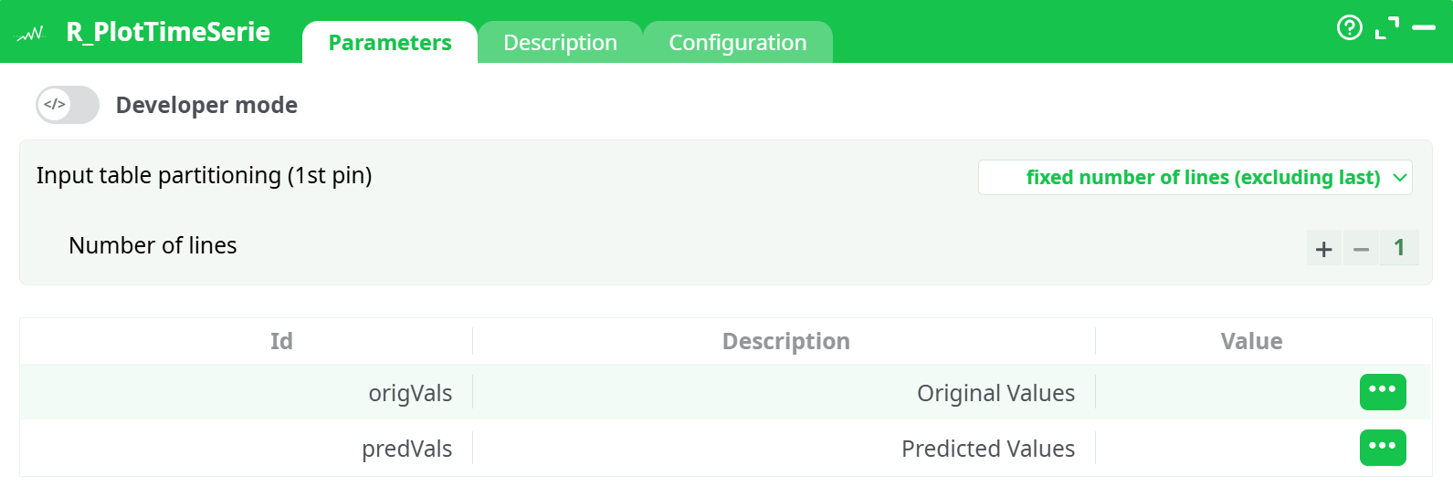Open the help question mark icon

[x=1349, y=28]
